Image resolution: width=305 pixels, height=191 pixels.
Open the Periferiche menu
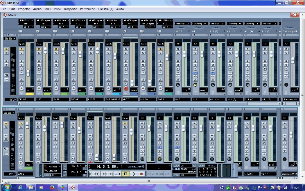click(87, 9)
